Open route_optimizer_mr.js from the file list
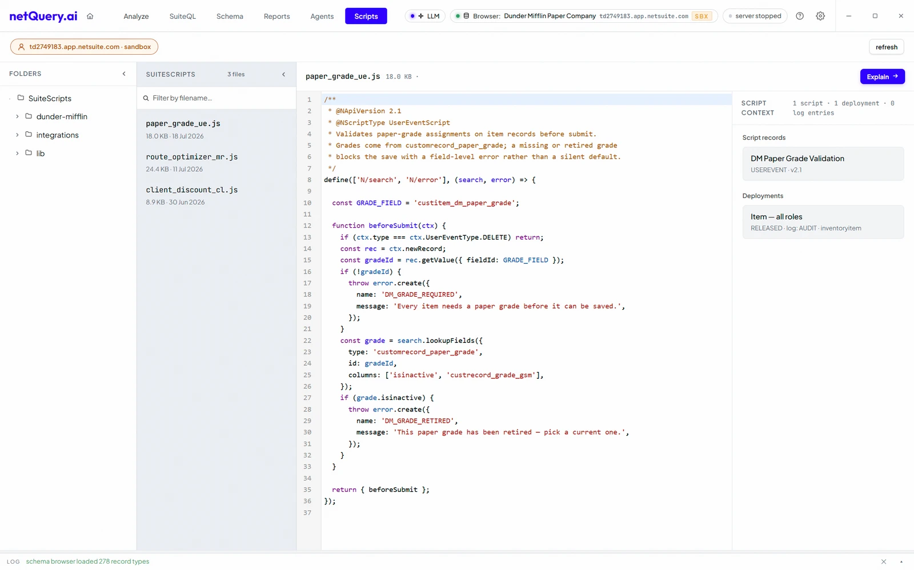The width and height of the screenshot is (914, 570). 217,162
